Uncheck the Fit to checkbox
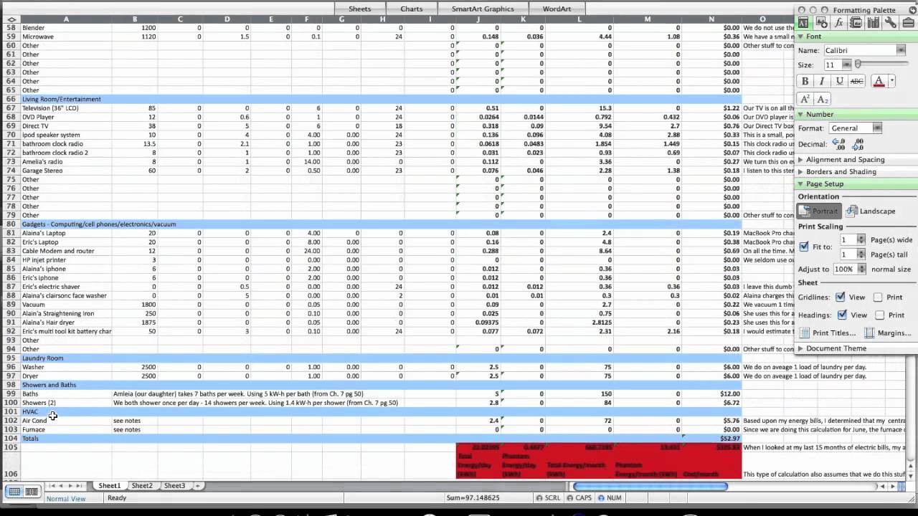Screen dimensions: 918x516 804,247
